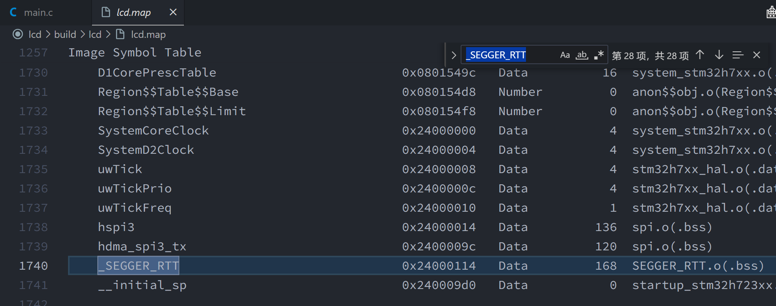Screen dimensions: 776x306
Task: Click the highlighted _SEGGER_RTT match
Action: [x=138, y=266]
